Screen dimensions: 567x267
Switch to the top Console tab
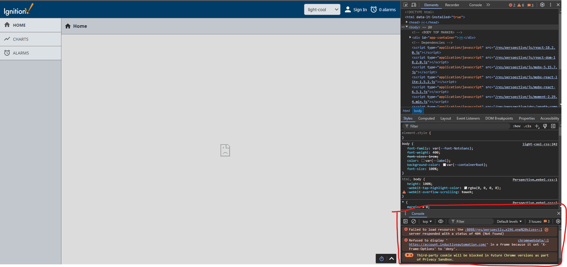(x=475, y=5)
